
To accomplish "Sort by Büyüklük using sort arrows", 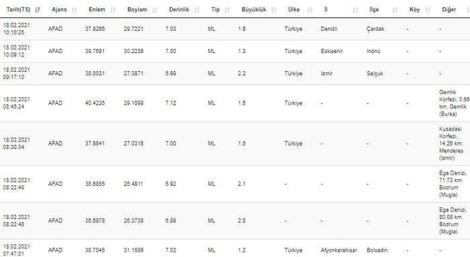I will pyautogui.click(x=274, y=10).
